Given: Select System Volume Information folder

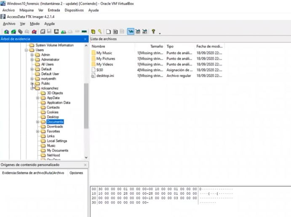Looking at the screenshot, I should coord(55,45).
